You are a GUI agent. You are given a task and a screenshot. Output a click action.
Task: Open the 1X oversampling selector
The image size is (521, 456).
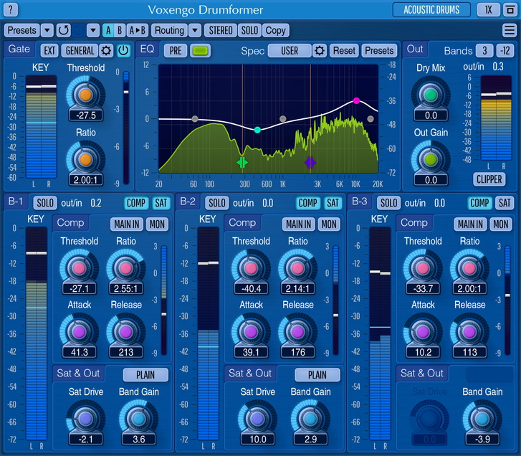click(x=489, y=9)
